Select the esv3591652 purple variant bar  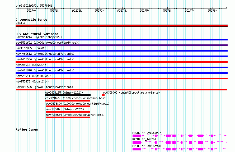pyautogui.click(x=121, y=45)
